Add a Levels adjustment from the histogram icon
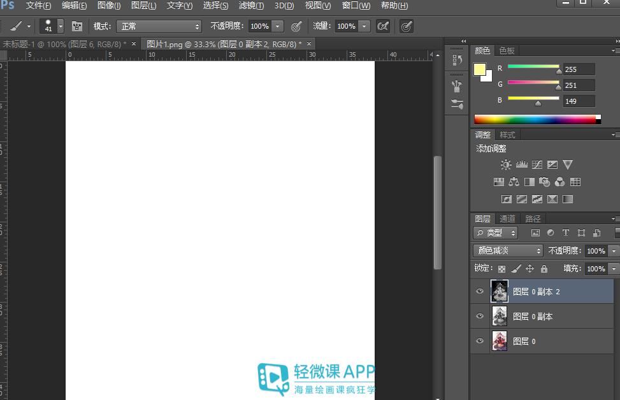Viewport: 620px width, 400px height. pyautogui.click(x=521, y=165)
